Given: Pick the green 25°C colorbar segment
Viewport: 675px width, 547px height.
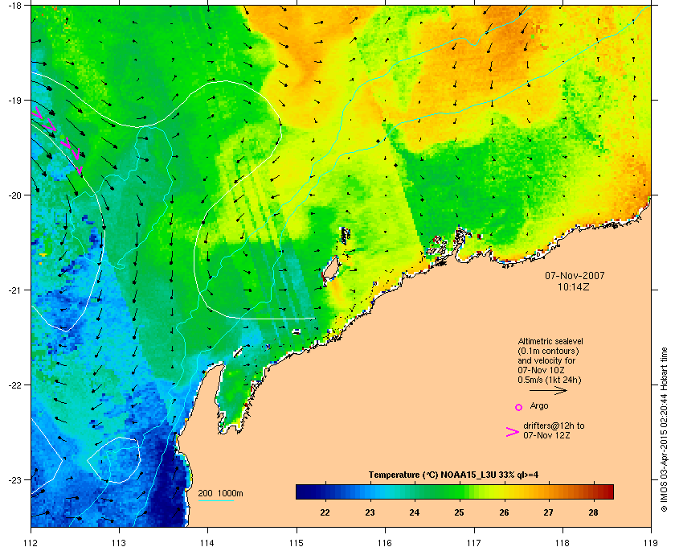Looking at the screenshot, I should point(460,491).
